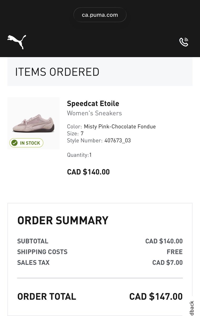Click the Misty Pink-Chocolate Fondue color text

point(120,126)
